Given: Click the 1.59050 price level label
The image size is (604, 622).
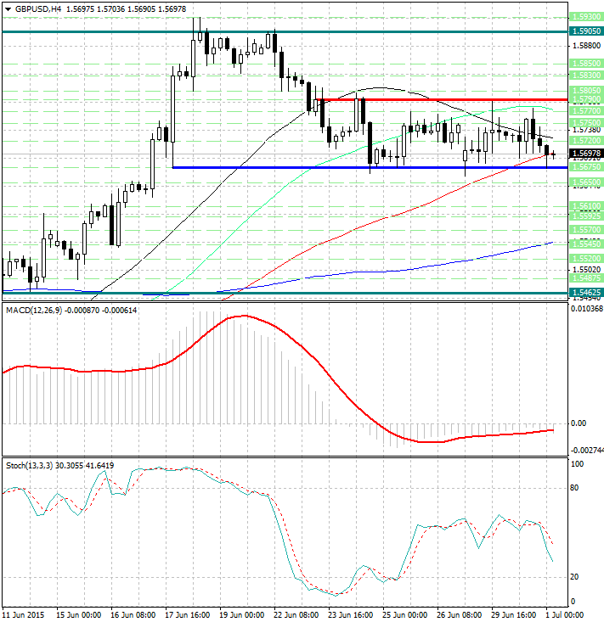Looking at the screenshot, I should (586, 31).
